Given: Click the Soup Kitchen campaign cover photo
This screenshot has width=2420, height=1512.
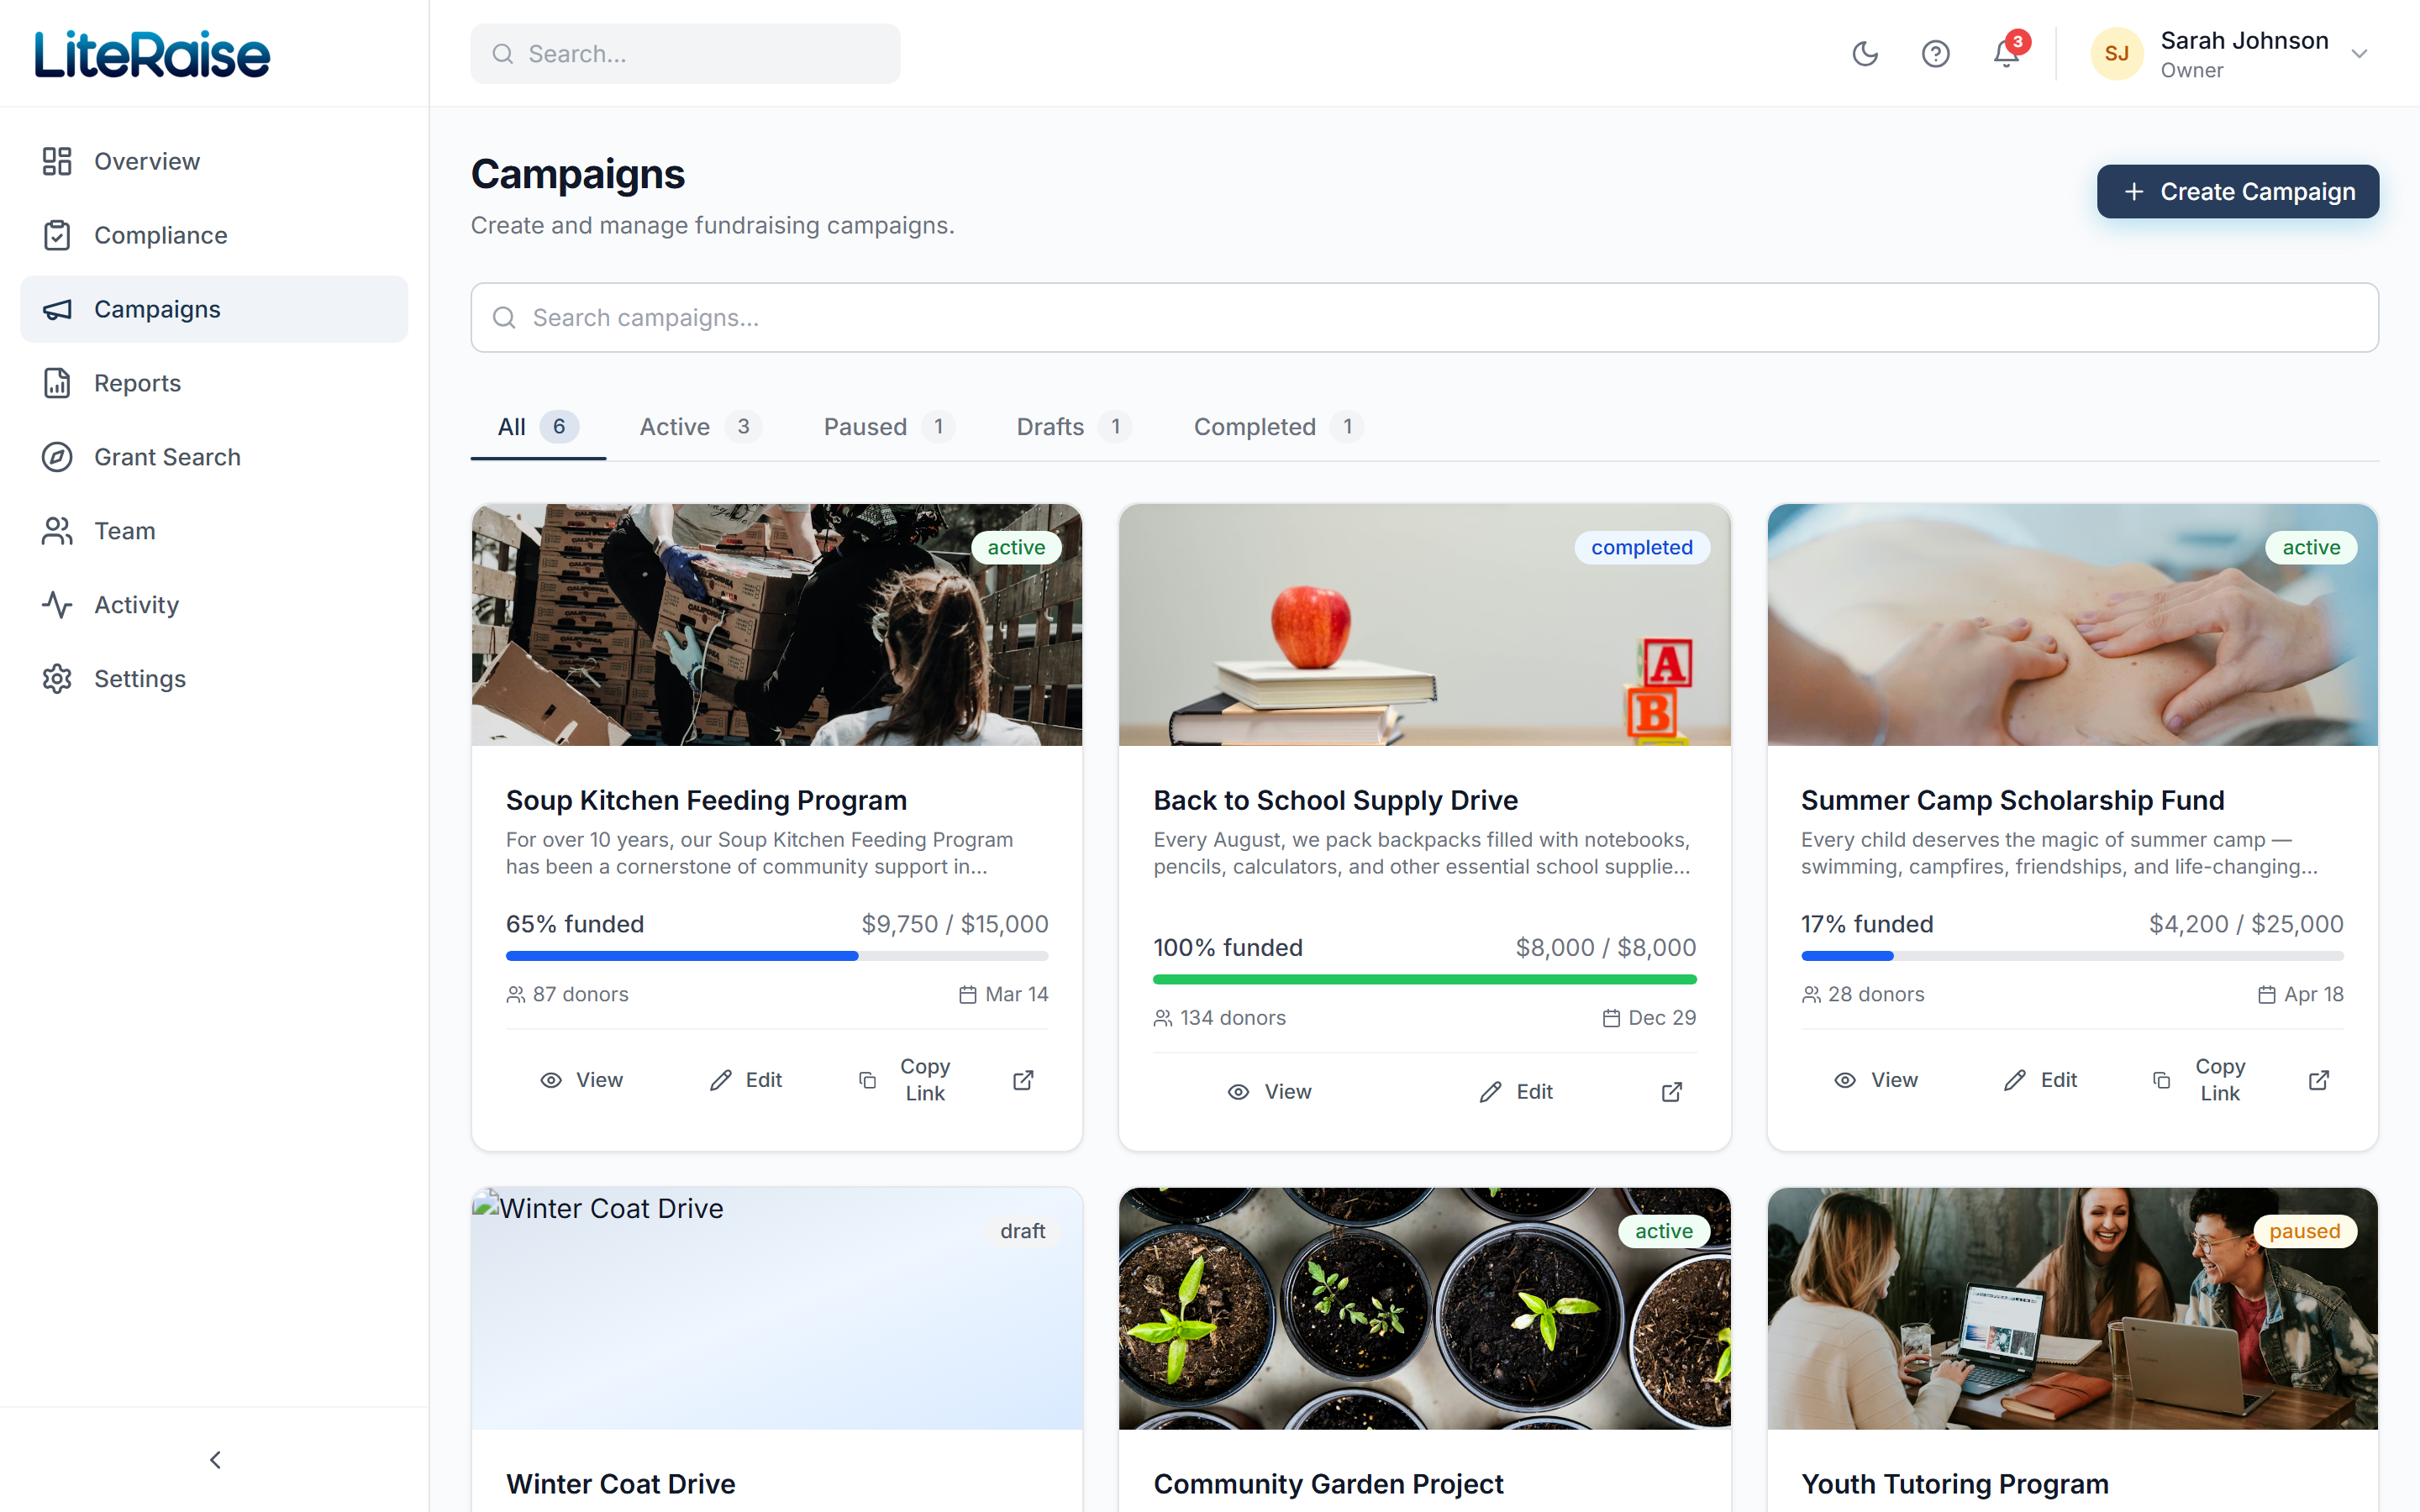Looking at the screenshot, I should point(777,625).
